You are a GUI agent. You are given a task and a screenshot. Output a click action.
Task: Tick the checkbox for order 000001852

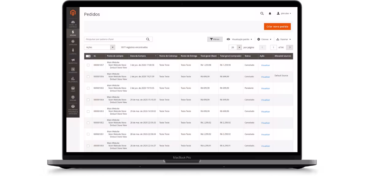(88, 123)
